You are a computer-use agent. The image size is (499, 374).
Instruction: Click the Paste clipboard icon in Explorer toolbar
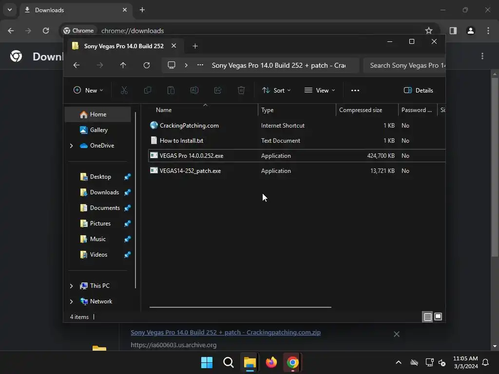(171, 90)
